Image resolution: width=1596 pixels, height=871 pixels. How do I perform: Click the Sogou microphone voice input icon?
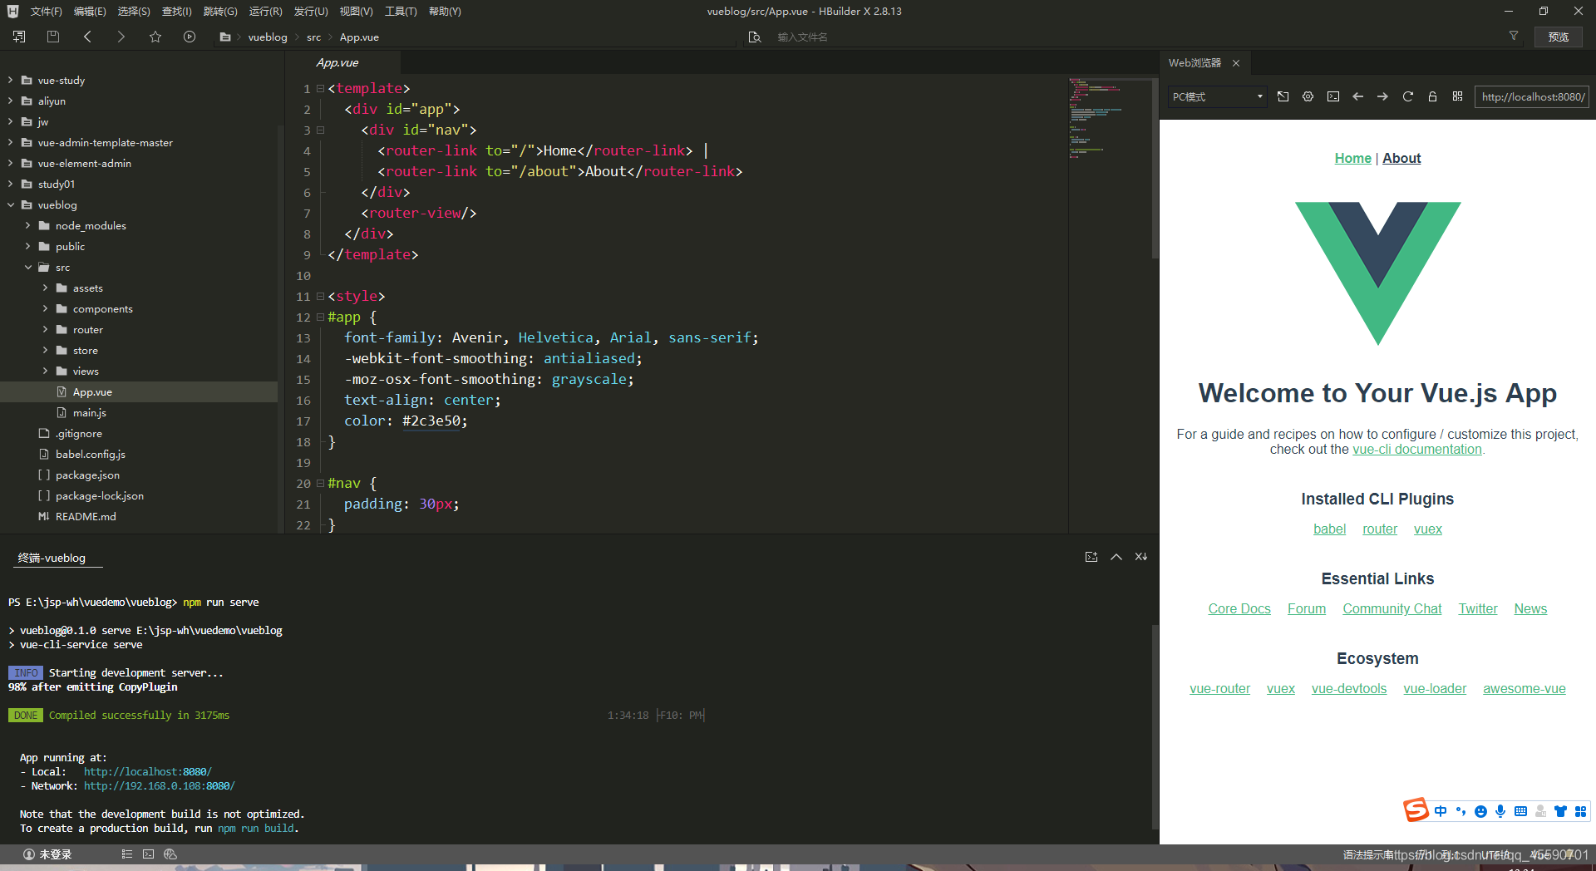pyautogui.click(x=1500, y=811)
